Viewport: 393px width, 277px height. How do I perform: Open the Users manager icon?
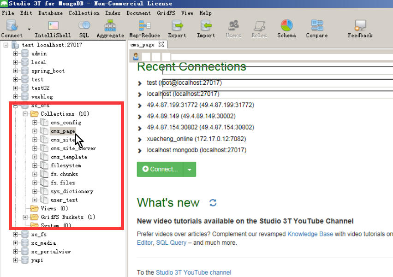(233, 25)
